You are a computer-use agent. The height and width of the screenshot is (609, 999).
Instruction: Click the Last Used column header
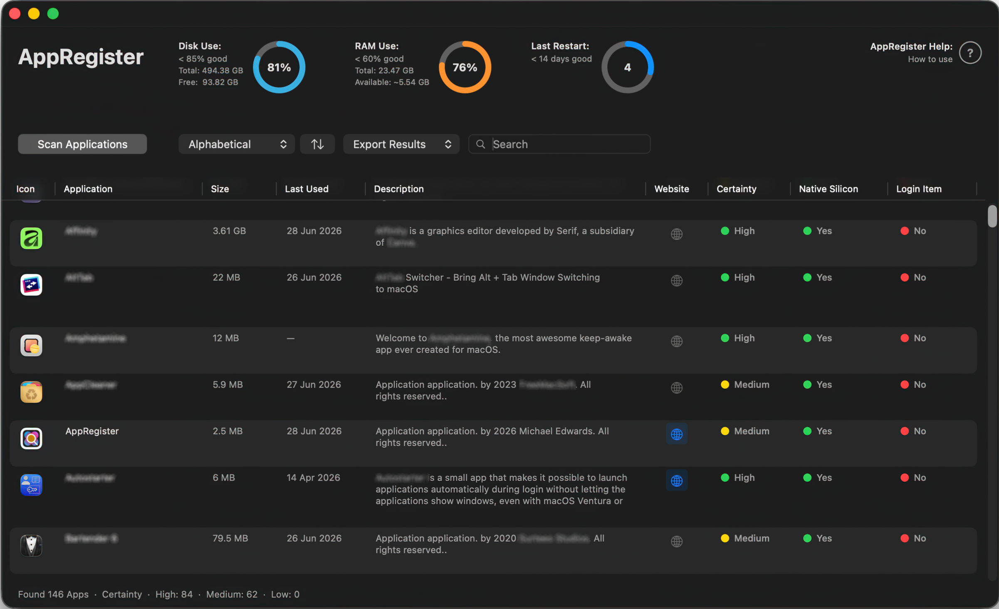[307, 189]
